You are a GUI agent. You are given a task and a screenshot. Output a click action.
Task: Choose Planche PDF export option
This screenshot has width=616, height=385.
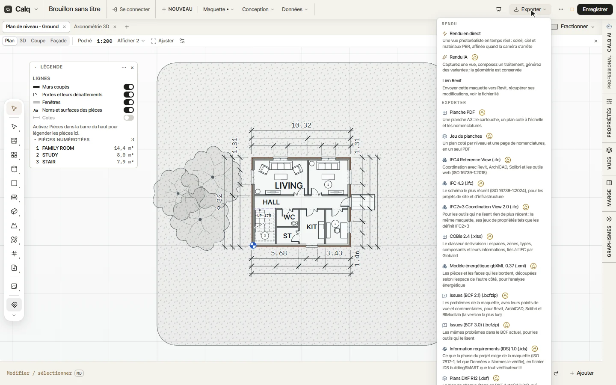(462, 113)
